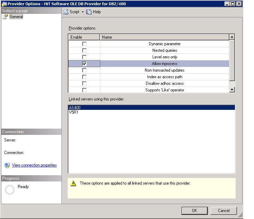
Task: Open the Script dropdown arrow
Action: click(83, 12)
